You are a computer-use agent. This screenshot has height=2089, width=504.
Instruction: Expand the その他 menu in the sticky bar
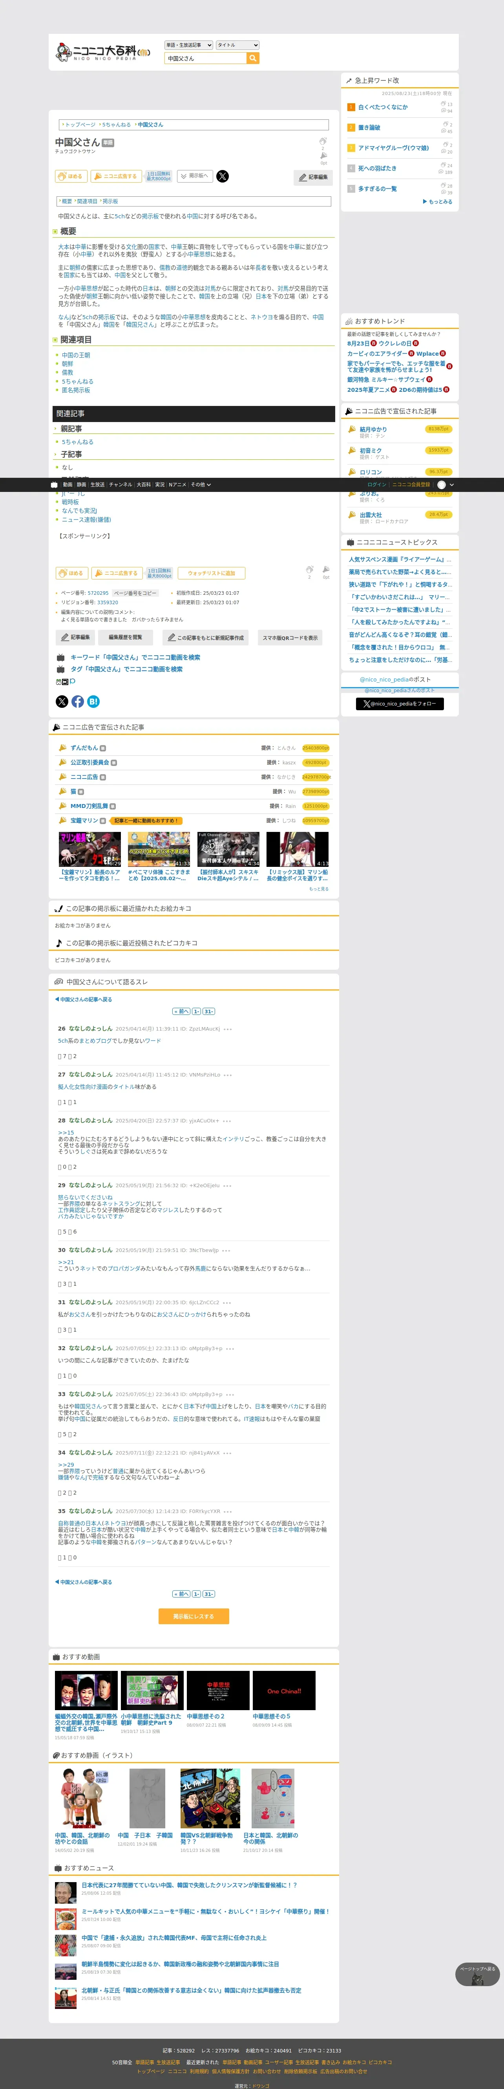(200, 484)
